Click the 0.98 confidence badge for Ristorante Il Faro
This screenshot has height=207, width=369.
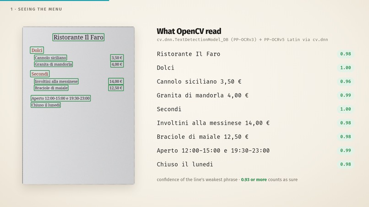tap(346, 54)
